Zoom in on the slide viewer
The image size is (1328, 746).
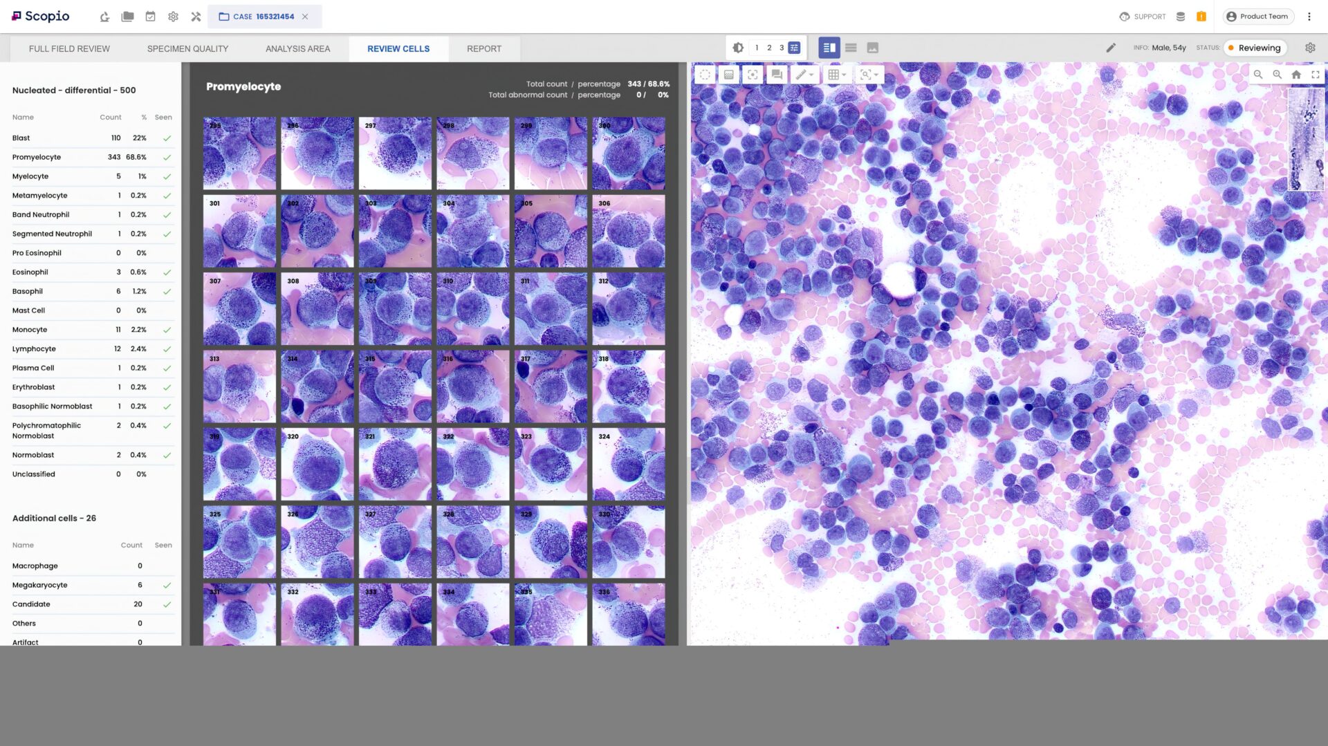(x=1277, y=75)
